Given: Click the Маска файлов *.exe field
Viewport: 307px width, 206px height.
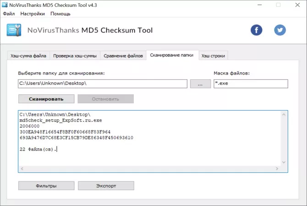Looking at the screenshot, I should point(251,84).
